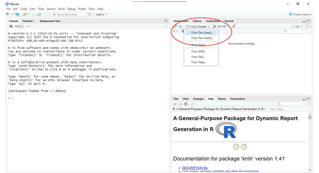319x173 pixels.
Task: Minimize the Help pane
Action: point(304,99)
